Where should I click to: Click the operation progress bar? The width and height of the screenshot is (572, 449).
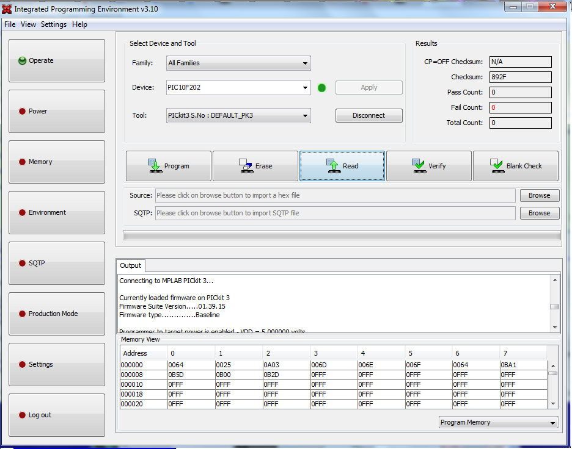click(x=342, y=235)
